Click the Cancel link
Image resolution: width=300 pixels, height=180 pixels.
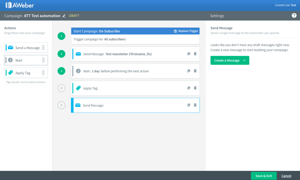click(286, 176)
